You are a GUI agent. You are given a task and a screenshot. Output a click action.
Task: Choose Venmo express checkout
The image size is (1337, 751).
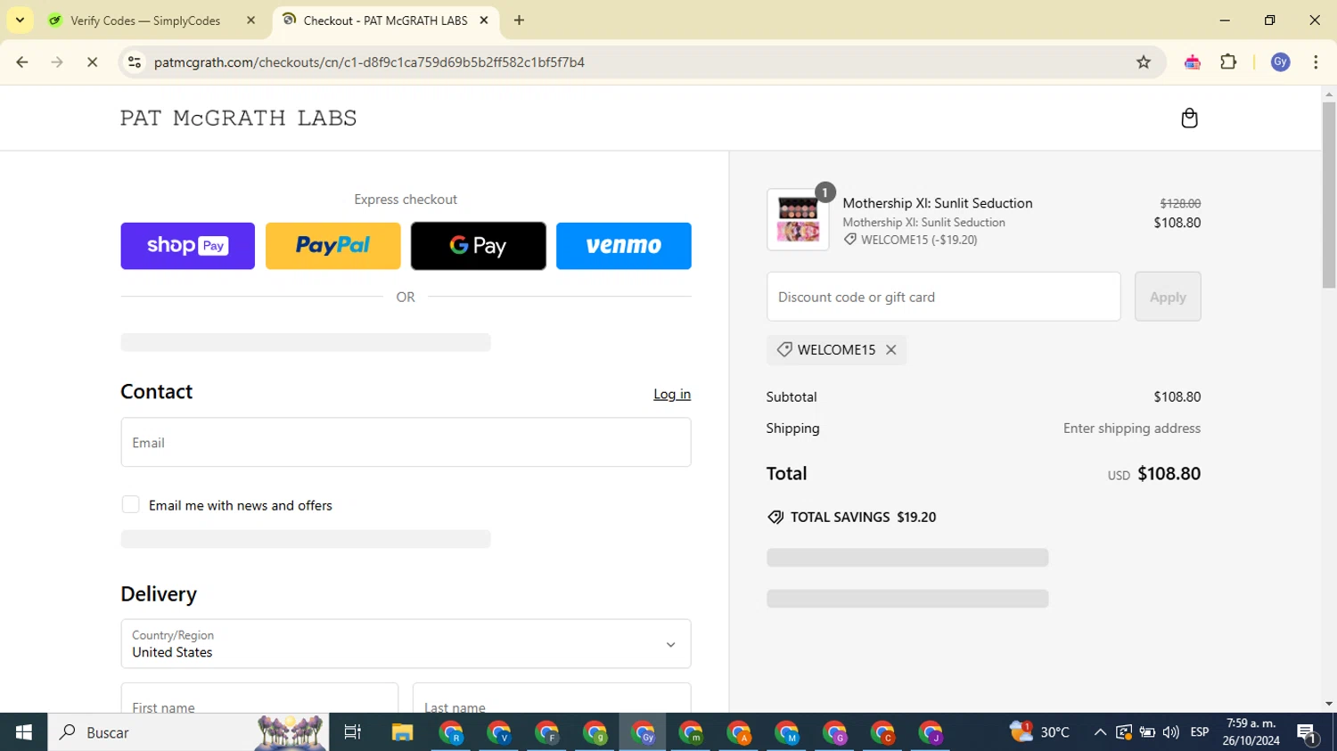pos(624,246)
